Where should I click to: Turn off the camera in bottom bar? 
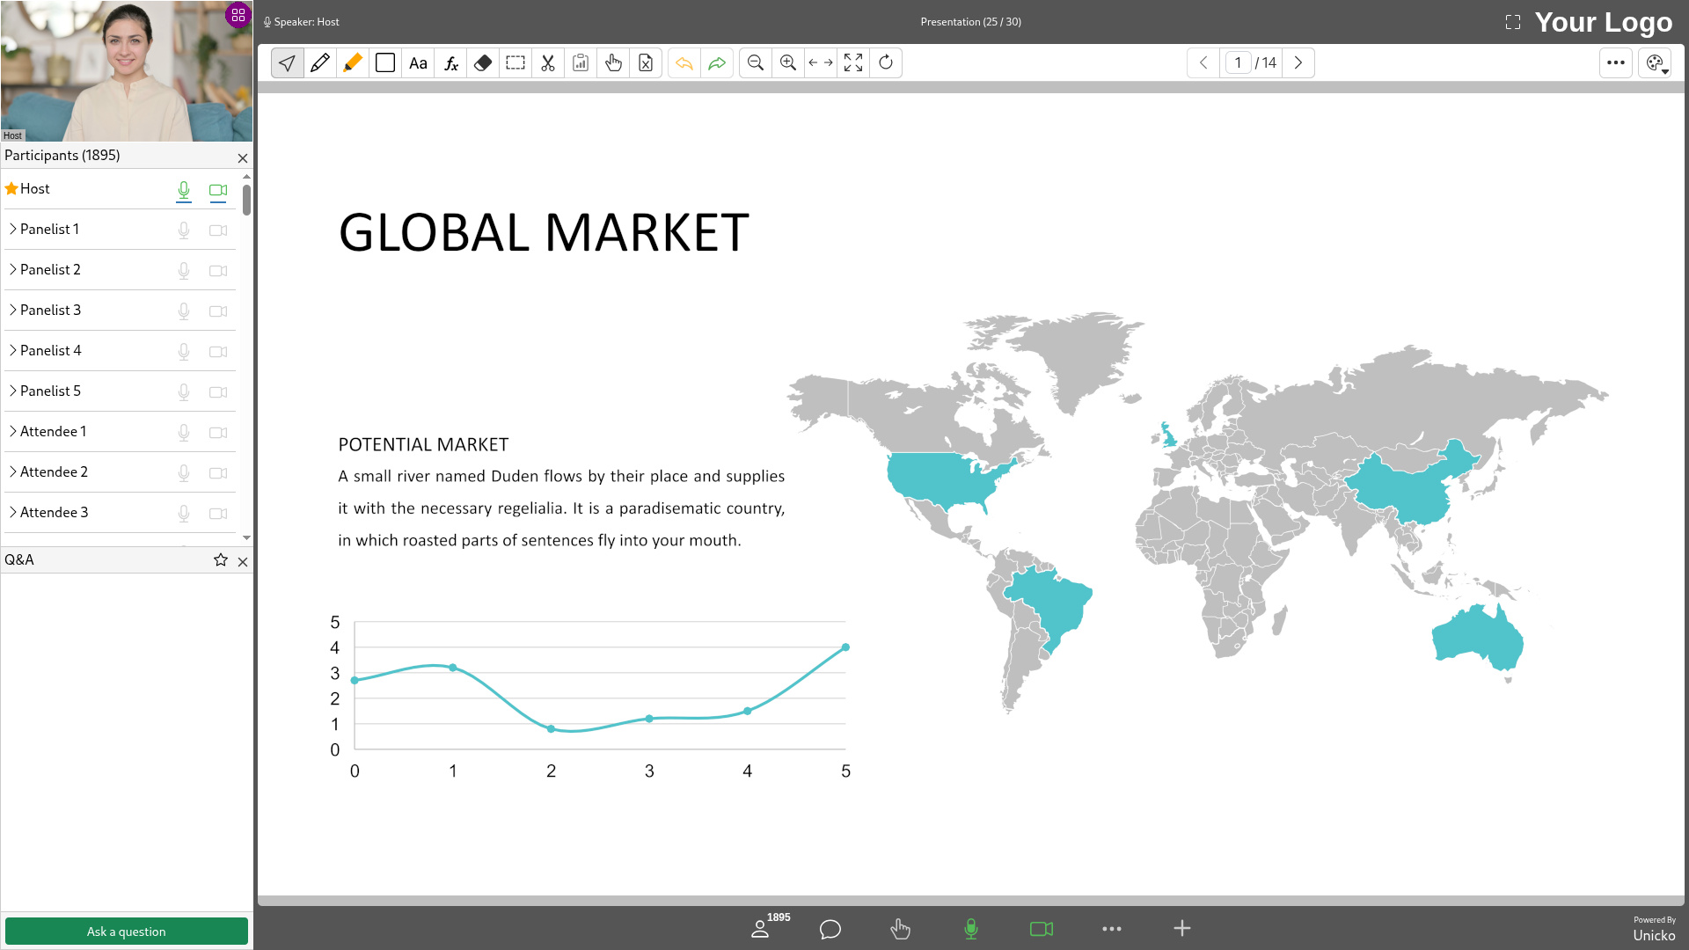[1042, 929]
